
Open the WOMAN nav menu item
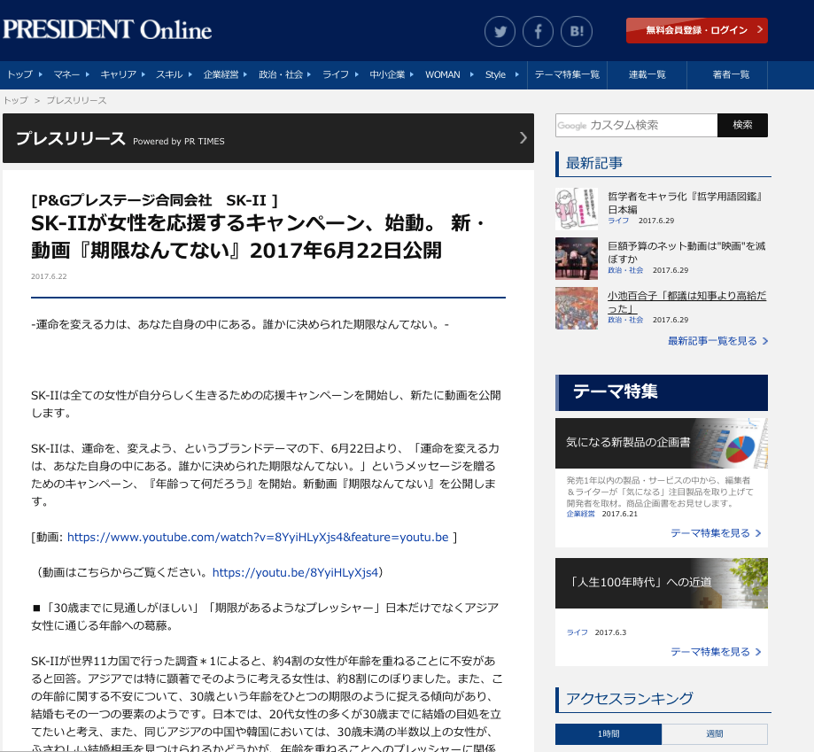[449, 74]
